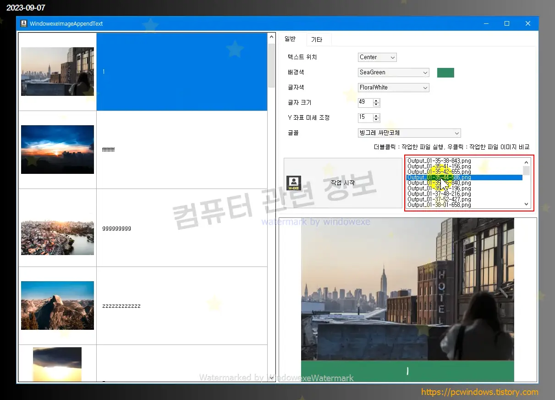Screen dimensions: 555x400
Task: Click the highlighted first row text cell
Action: 182,72
